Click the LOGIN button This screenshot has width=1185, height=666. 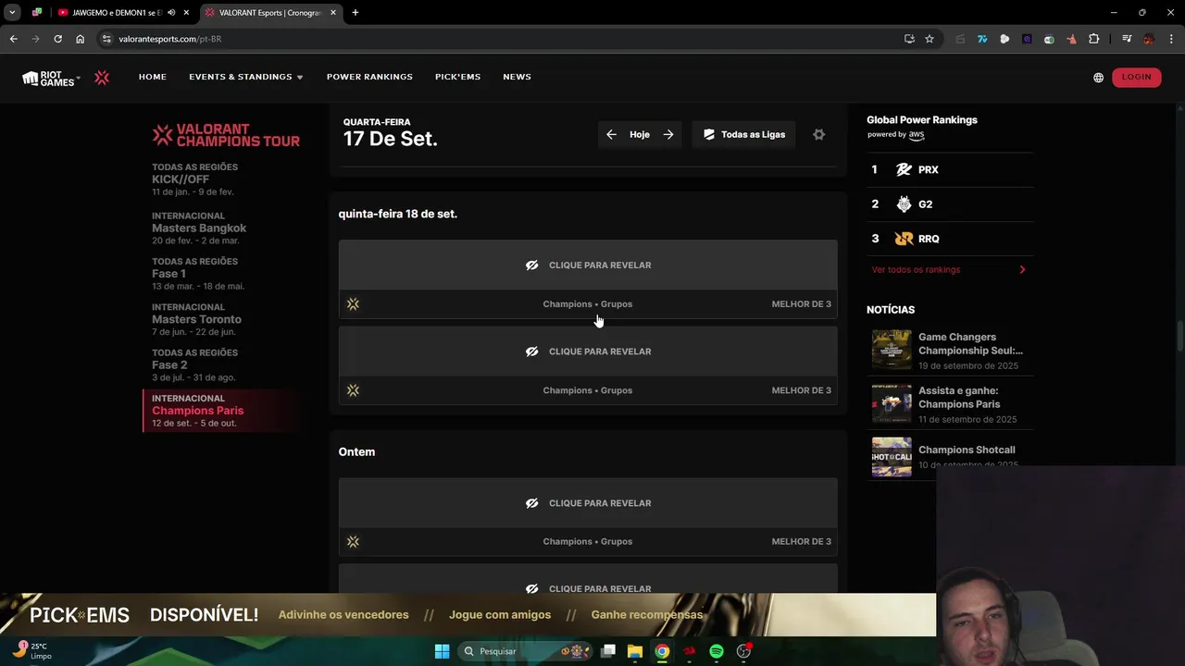click(1136, 77)
